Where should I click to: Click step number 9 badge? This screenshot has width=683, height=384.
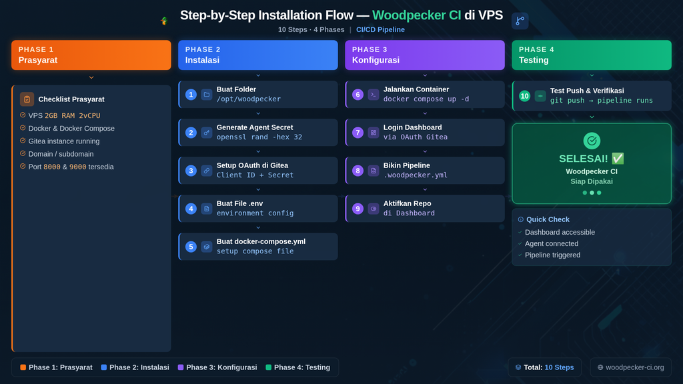pyautogui.click(x=358, y=209)
